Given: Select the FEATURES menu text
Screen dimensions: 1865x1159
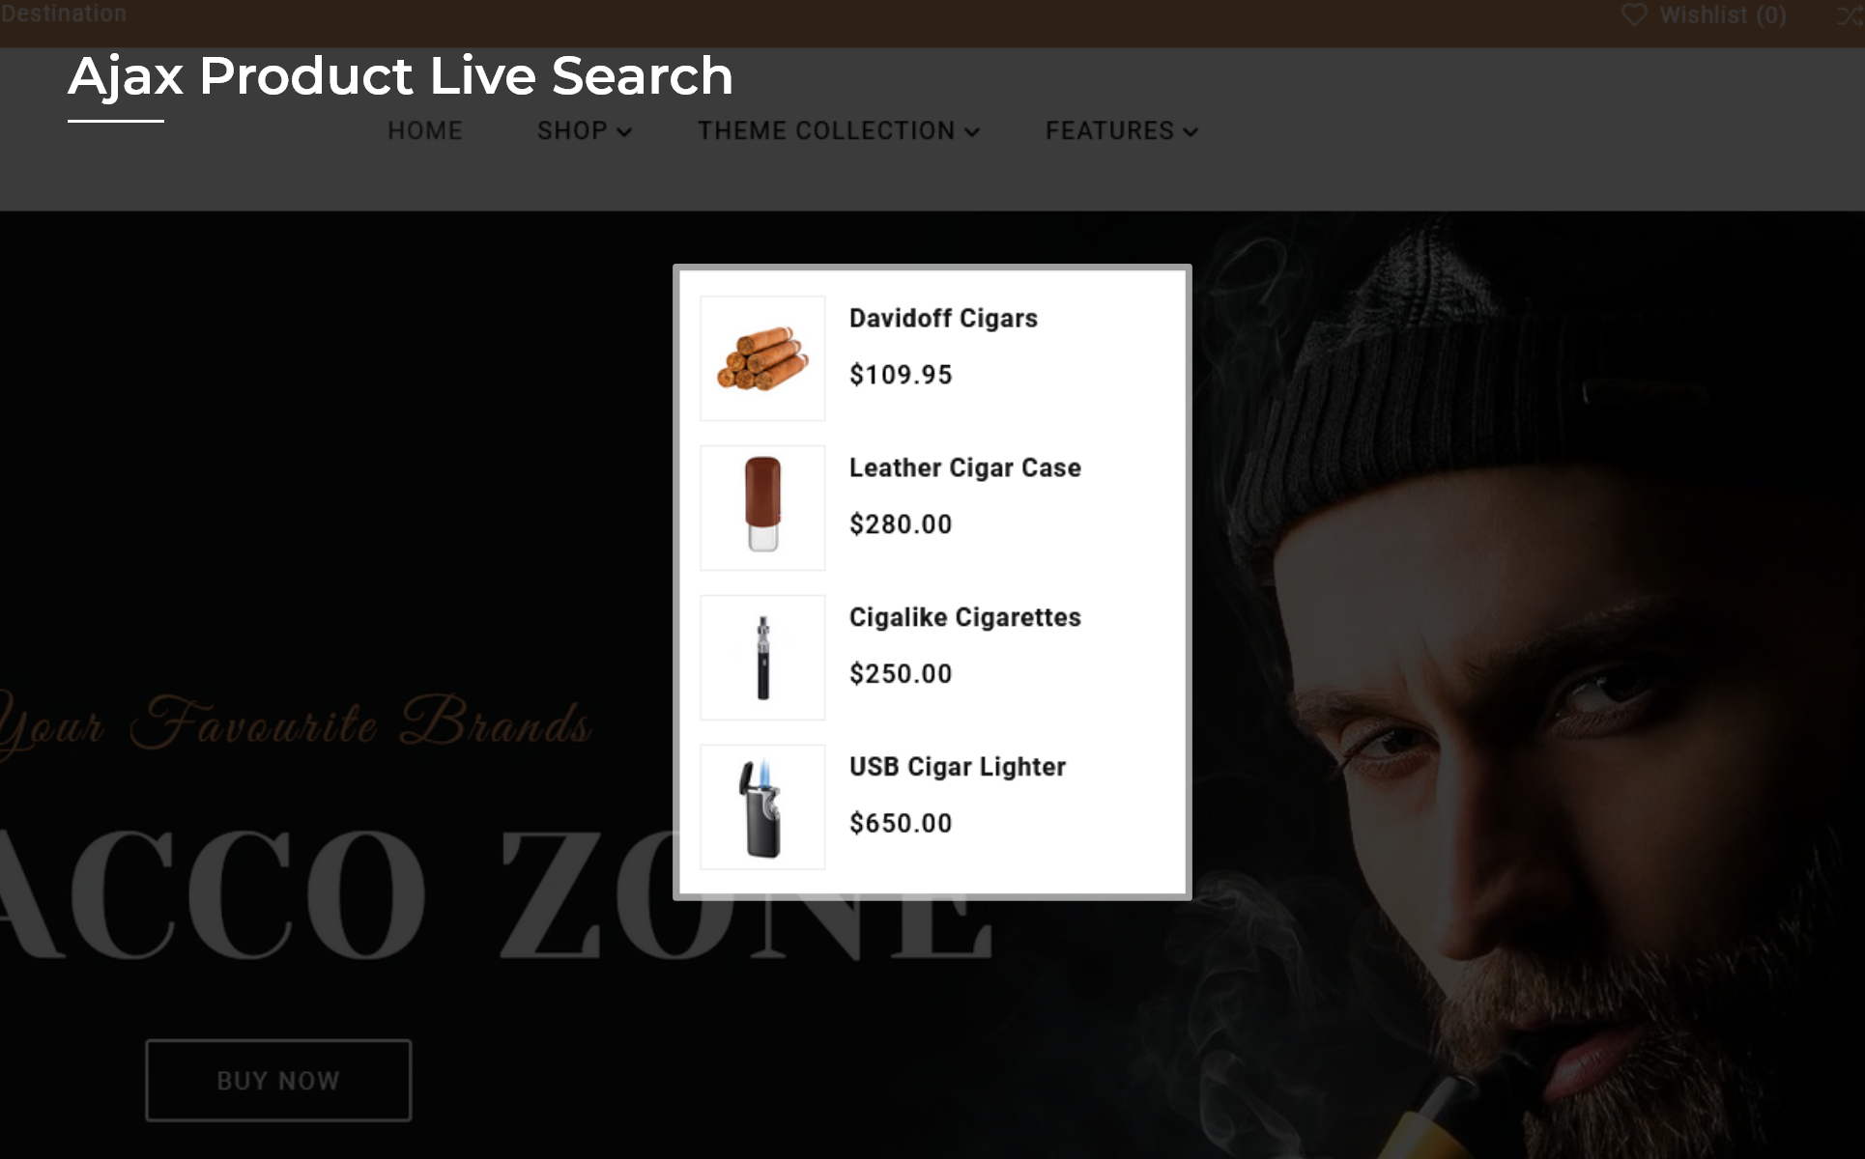Looking at the screenshot, I should pos(1109,130).
